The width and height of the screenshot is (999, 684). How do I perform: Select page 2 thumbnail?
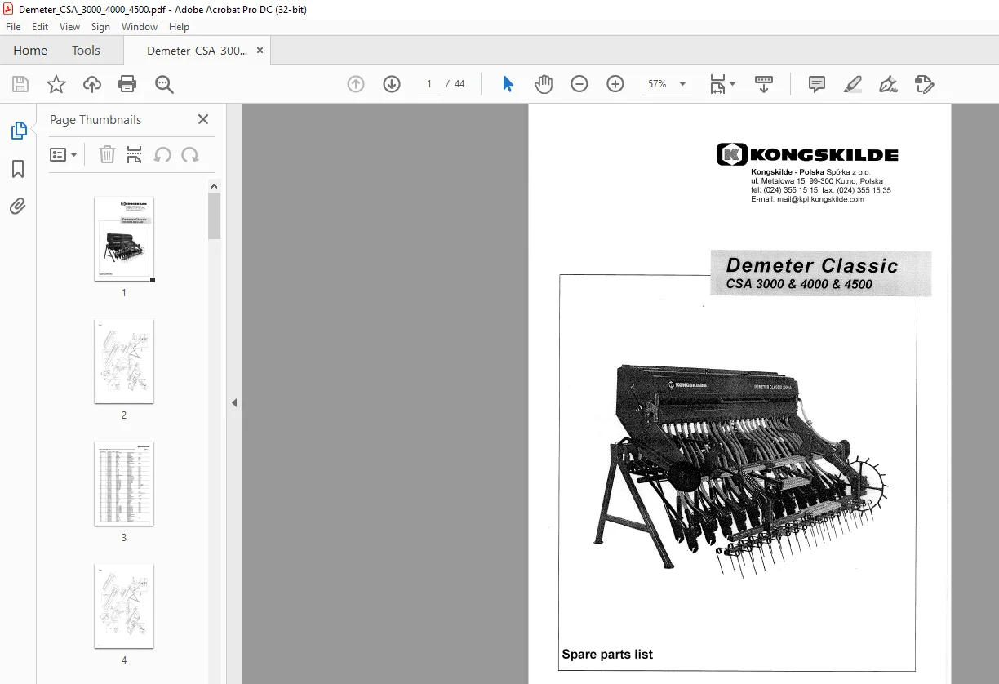124,361
